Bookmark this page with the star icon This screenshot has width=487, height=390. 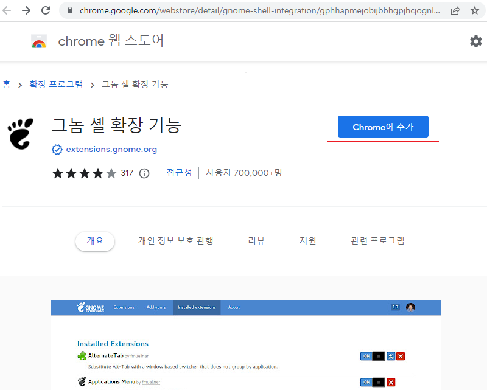click(475, 10)
